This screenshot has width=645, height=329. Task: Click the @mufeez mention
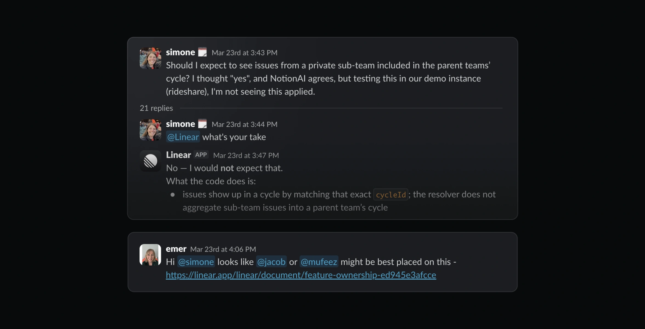(319, 262)
